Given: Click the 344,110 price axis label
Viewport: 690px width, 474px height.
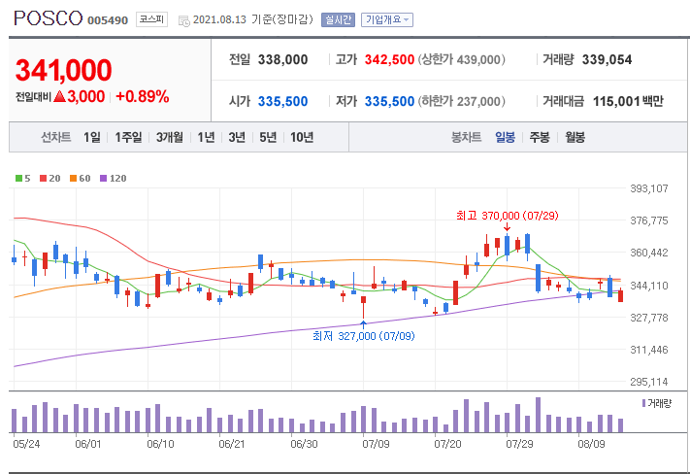Looking at the screenshot, I should tap(649, 286).
